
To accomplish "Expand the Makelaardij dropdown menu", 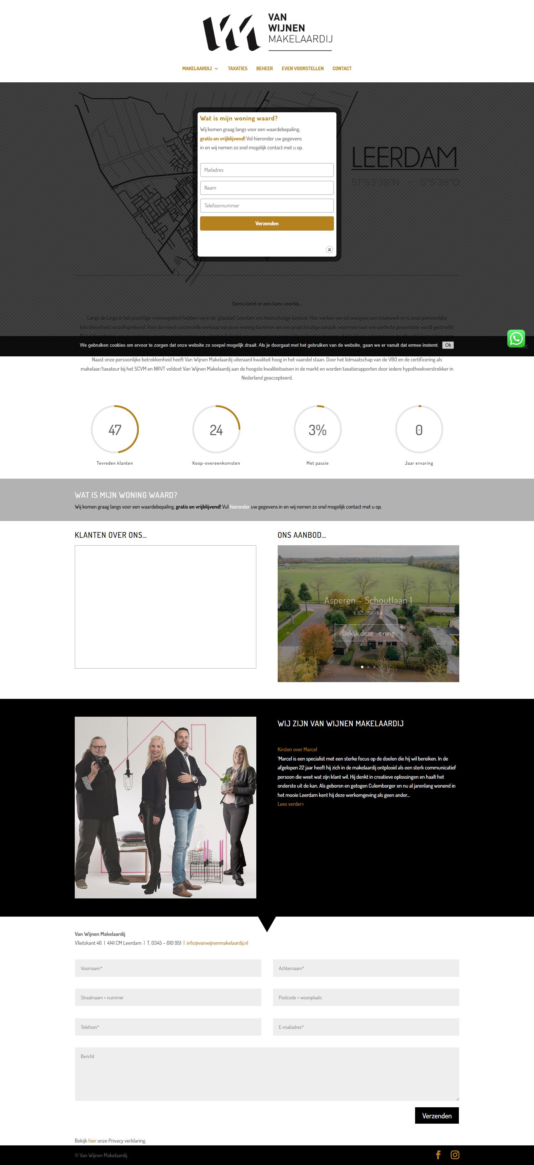I will [x=200, y=69].
